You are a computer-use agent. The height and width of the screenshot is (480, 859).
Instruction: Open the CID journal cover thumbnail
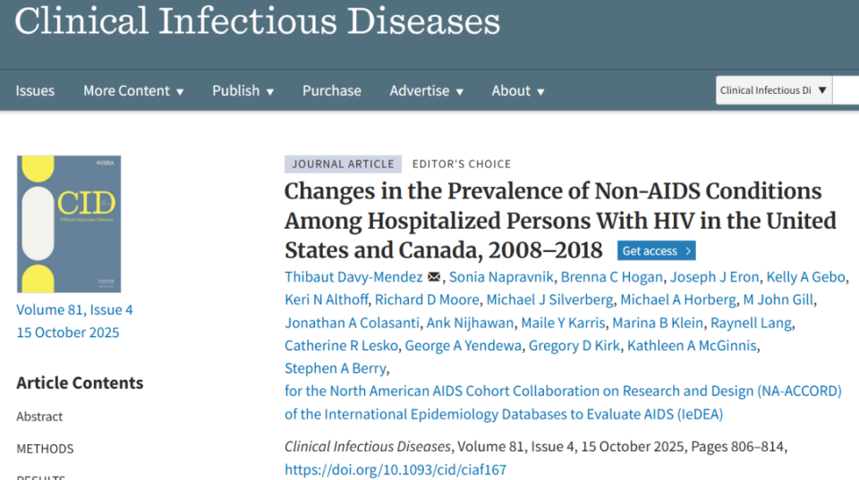click(69, 224)
